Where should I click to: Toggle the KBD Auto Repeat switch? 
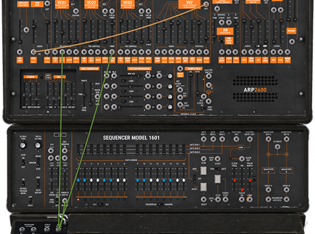pyautogui.click(x=38, y=183)
